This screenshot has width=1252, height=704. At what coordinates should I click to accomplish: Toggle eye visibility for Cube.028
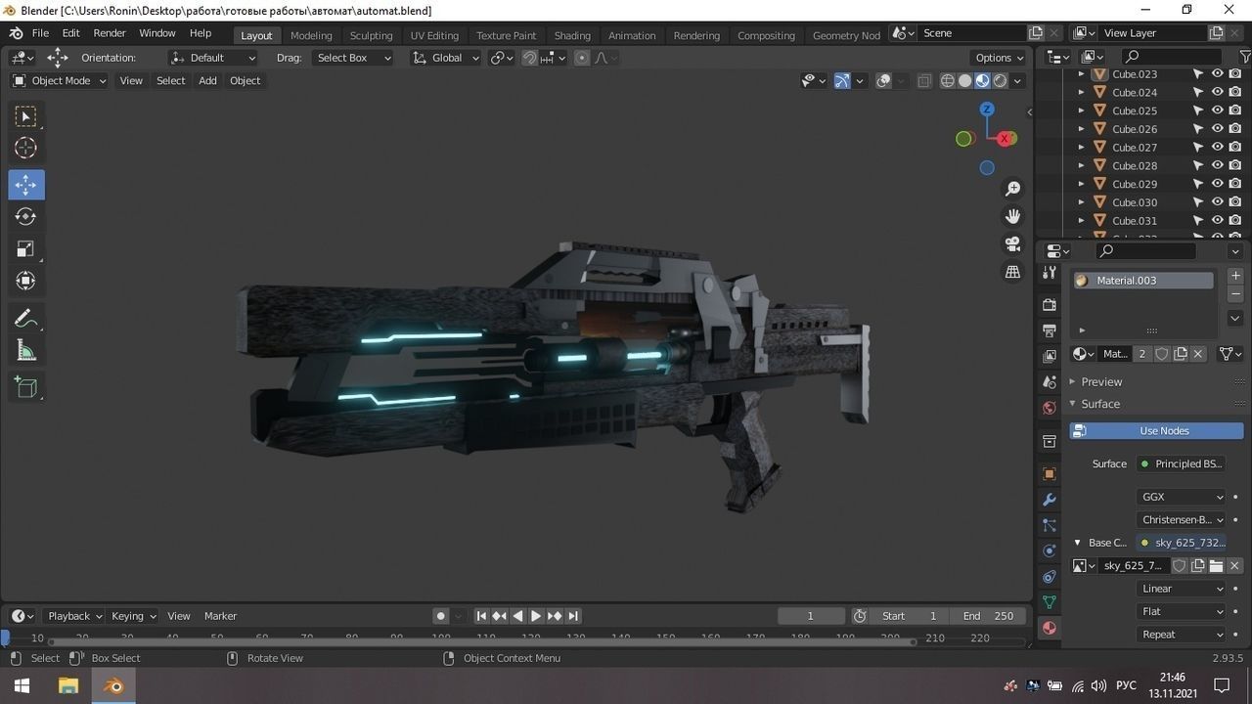coord(1218,165)
